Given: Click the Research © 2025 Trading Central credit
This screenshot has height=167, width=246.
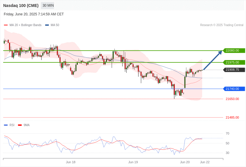Looking at the screenshot, I should [x=222, y=25].
